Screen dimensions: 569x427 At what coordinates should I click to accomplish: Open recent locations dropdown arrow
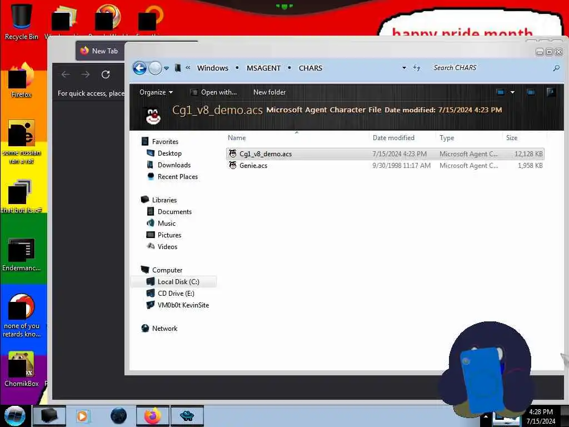click(166, 68)
